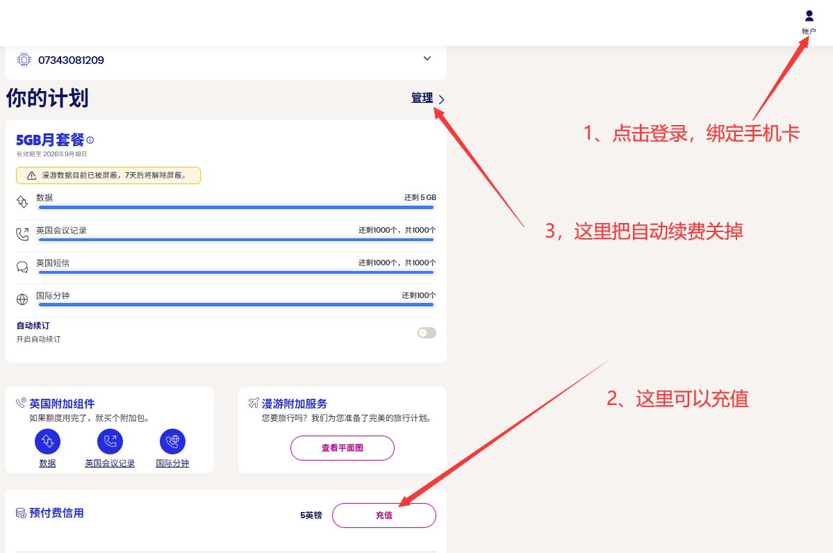Click the coins icon beside 预付费信用
This screenshot has width=833, height=553.
[x=21, y=513]
